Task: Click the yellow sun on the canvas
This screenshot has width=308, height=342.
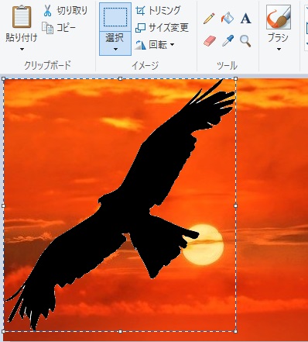Action: [204, 245]
